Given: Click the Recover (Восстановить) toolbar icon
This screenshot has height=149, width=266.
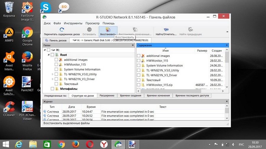Looking at the screenshot, I should coord(108,29).
